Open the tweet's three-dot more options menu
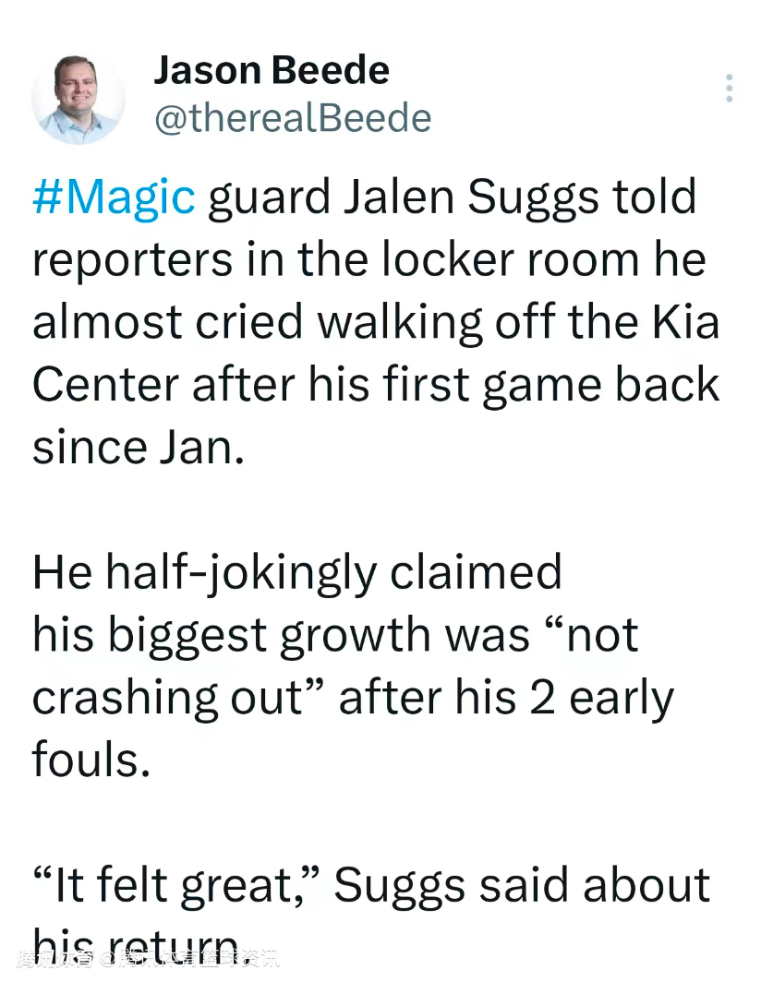 [x=730, y=88]
